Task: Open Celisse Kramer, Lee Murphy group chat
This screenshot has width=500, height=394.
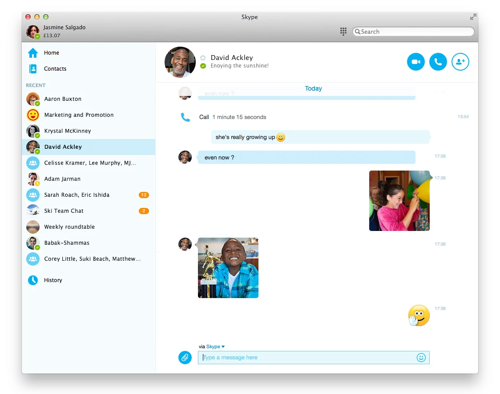Action: [x=89, y=163]
